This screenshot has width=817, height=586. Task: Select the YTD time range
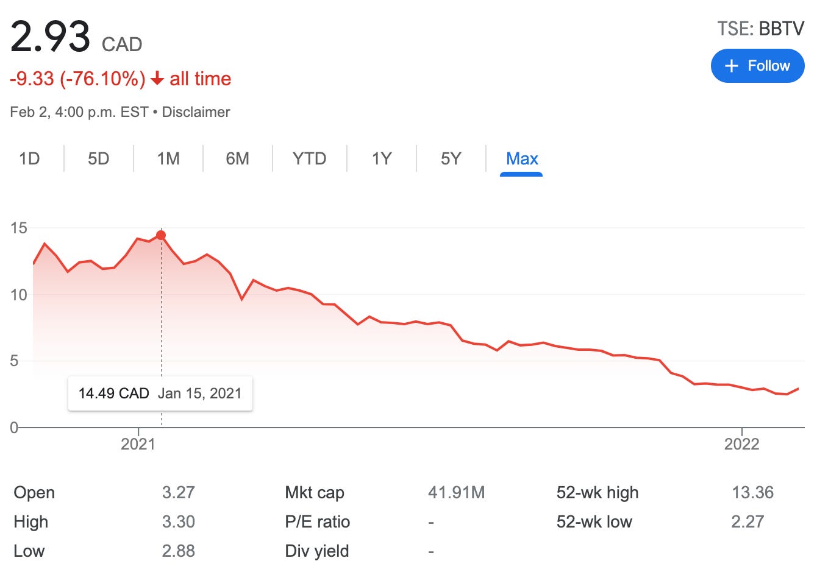[310, 158]
